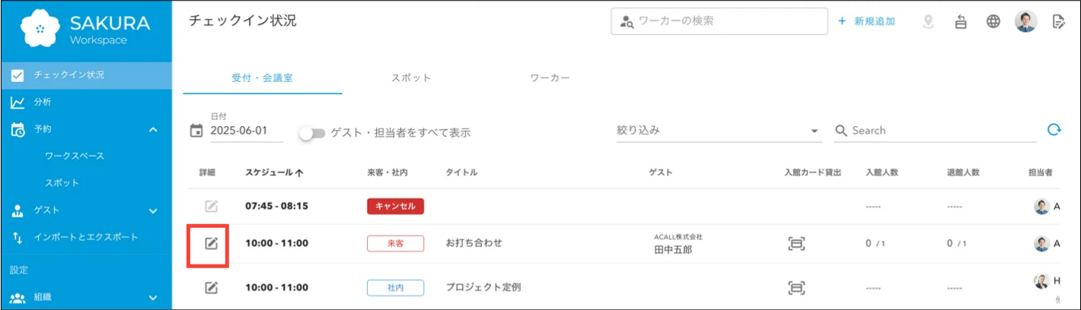Switch to the スポット tab
Screen dimensions: 1081x310
pos(411,77)
